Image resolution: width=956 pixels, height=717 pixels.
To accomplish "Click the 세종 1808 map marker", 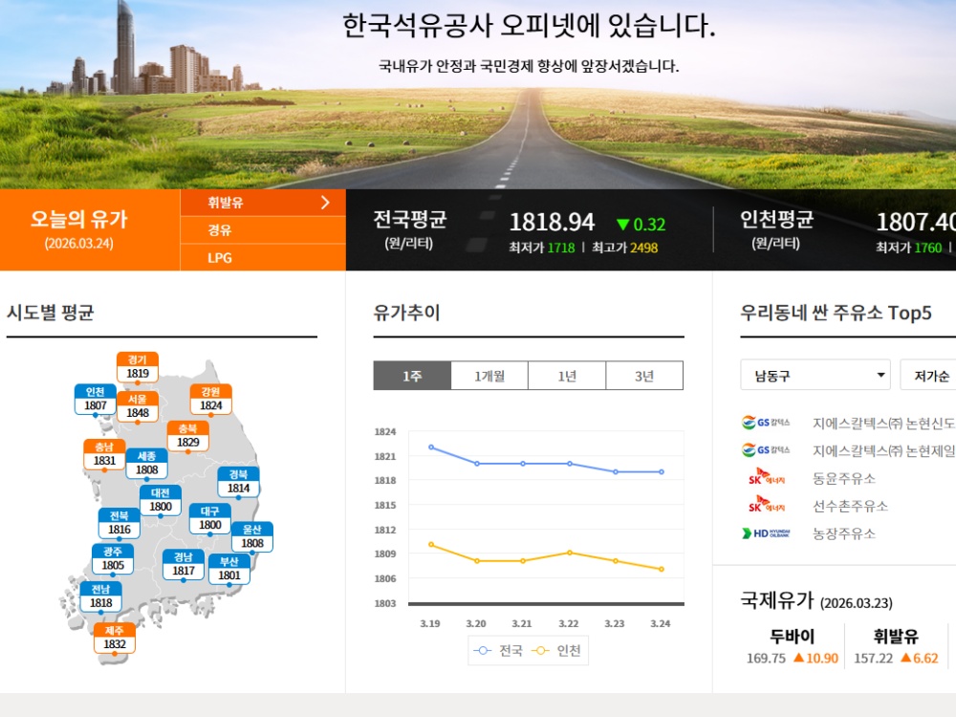I will [x=147, y=464].
